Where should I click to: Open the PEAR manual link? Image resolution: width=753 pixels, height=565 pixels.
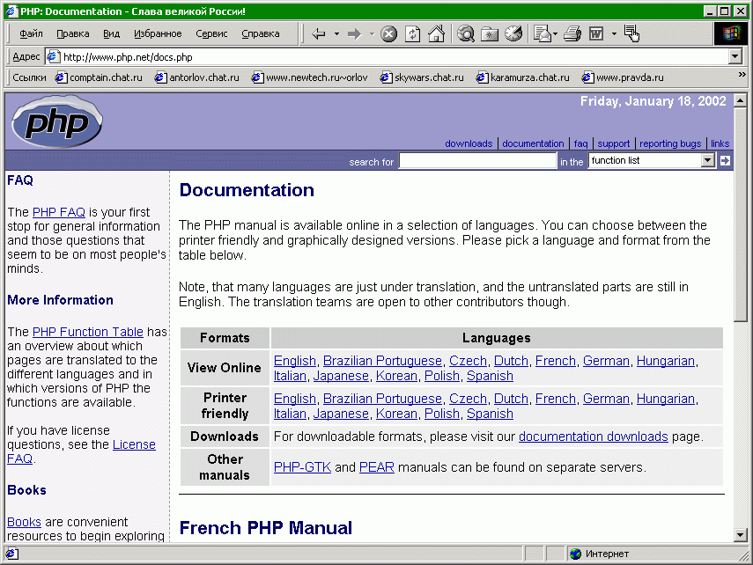[x=377, y=467]
